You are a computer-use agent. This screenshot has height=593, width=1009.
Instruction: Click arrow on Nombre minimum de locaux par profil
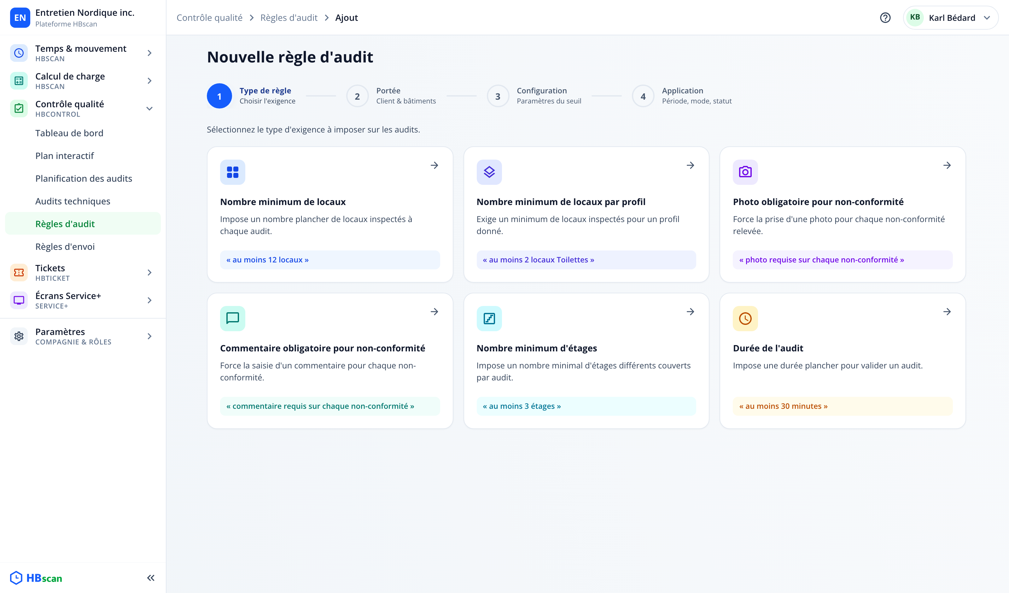pyautogui.click(x=690, y=165)
